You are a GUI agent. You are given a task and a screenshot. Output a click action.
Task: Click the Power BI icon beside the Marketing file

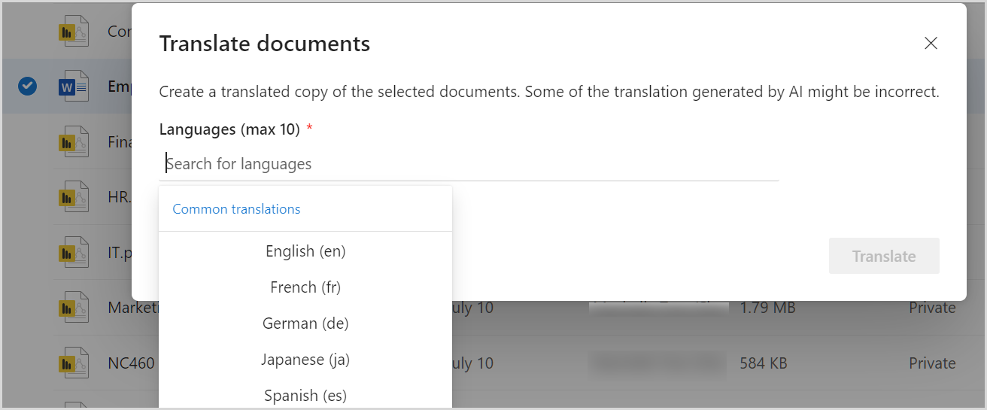pyautogui.click(x=74, y=308)
